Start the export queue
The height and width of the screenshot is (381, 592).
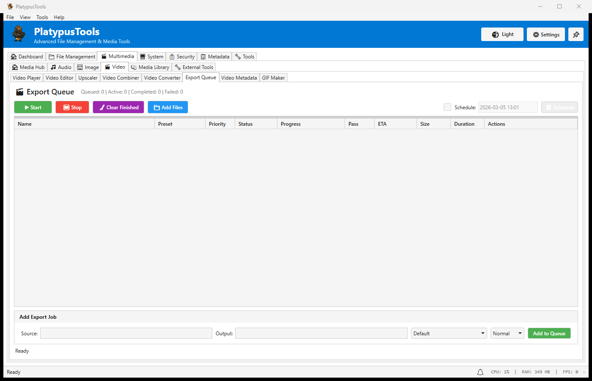33,108
